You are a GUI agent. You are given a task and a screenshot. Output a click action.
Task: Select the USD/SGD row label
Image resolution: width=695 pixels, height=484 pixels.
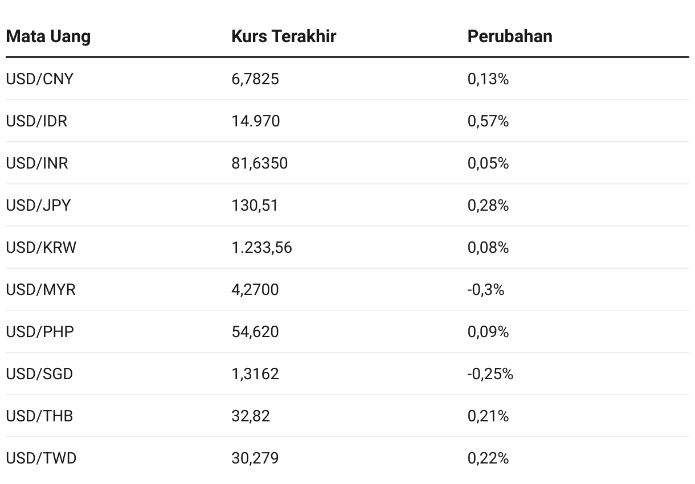(40, 374)
